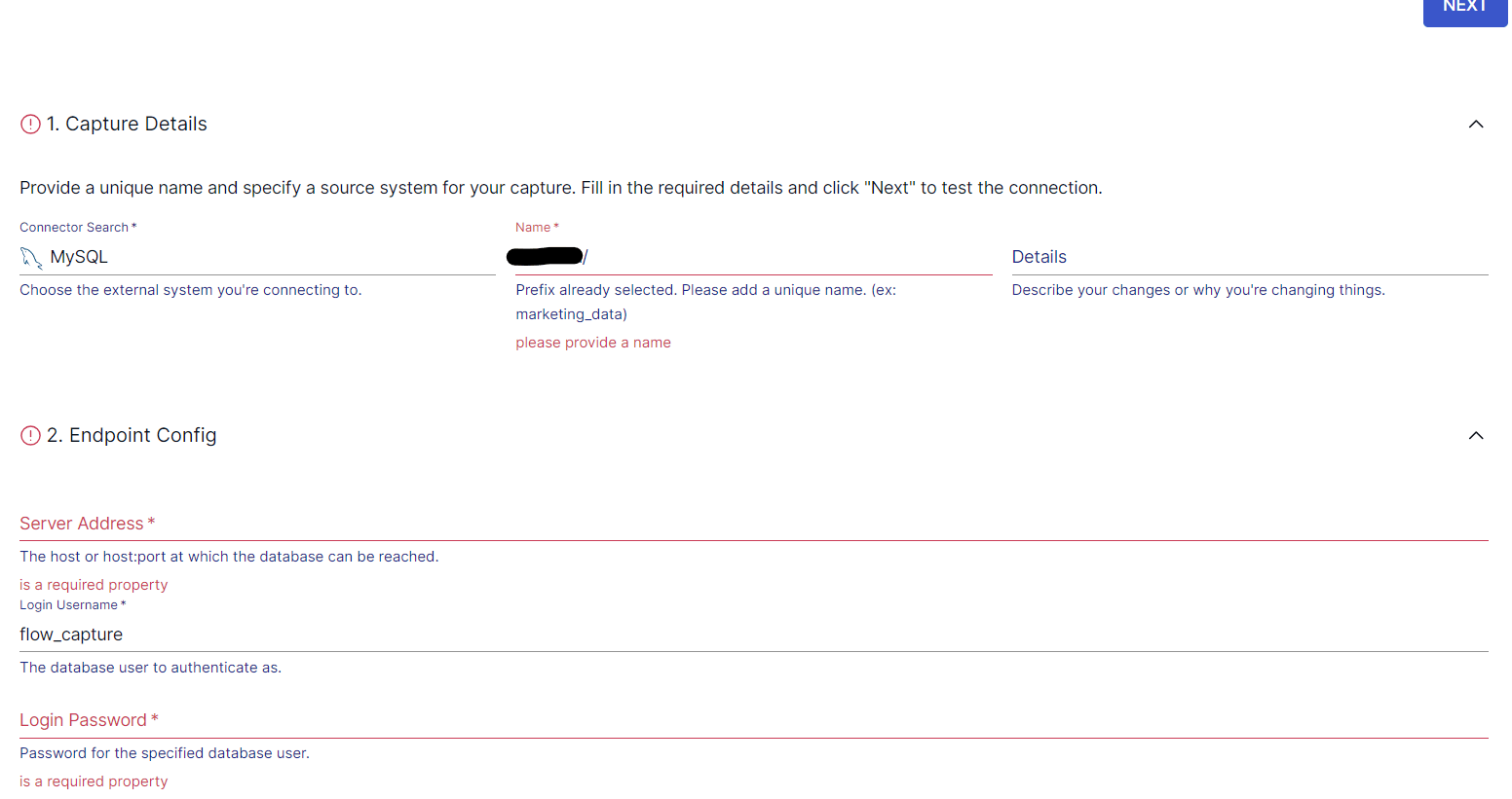Click the redacted prefix in the Name field
Image resolution: width=1512 pixels, height=799 pixels.
click(546, 255)
